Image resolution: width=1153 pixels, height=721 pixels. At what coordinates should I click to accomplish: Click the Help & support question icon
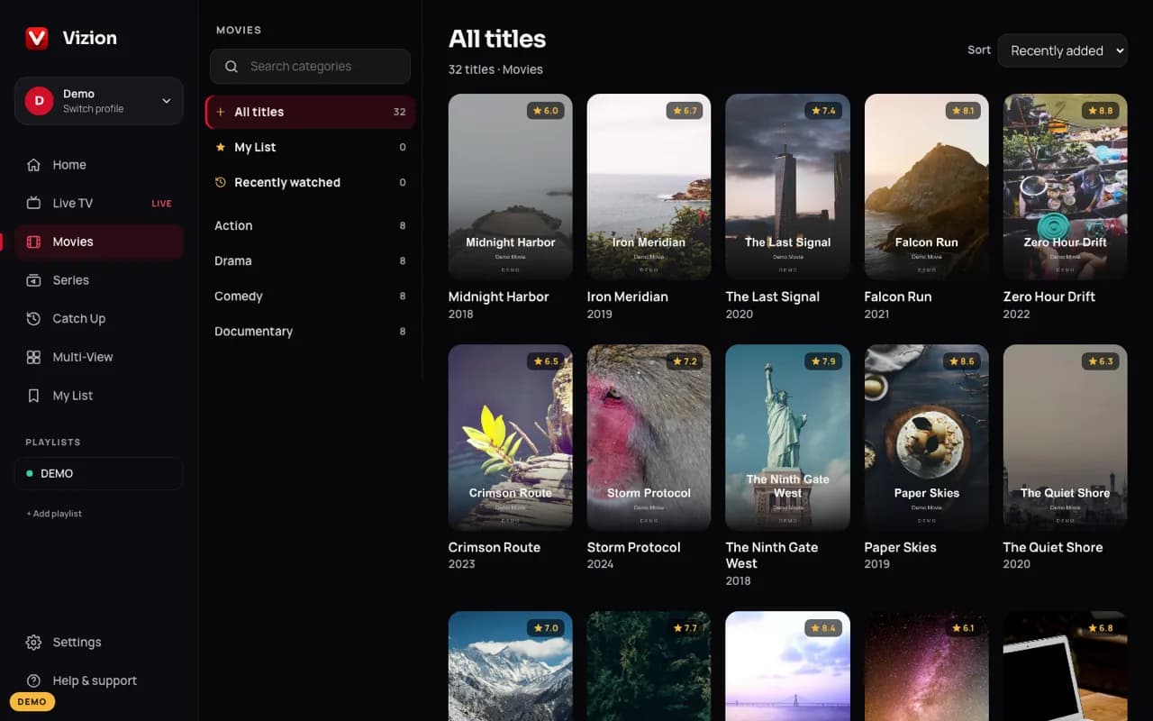(33, 680)
